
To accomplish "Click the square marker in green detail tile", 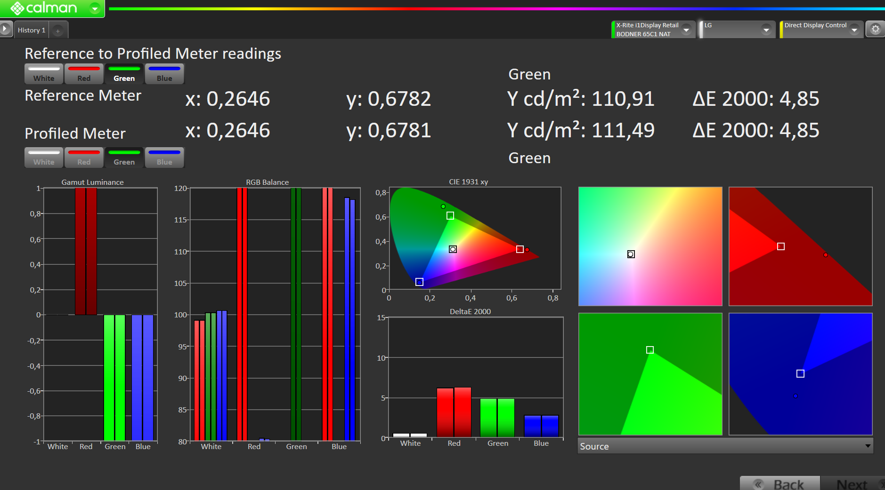I will pos(650,350).
